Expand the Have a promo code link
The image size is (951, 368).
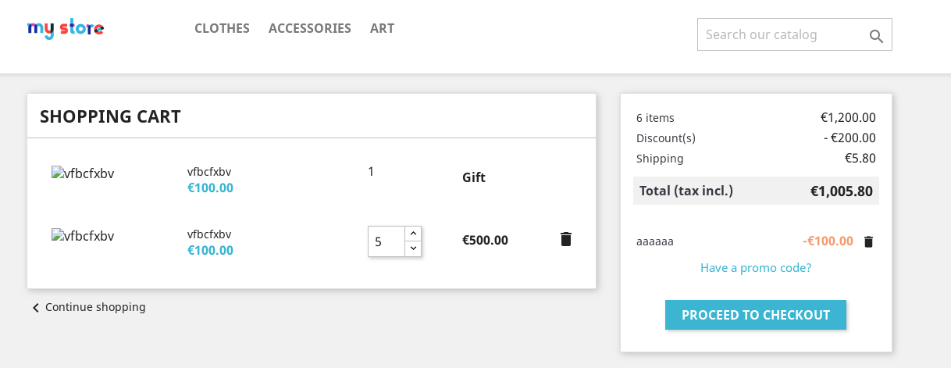[x=755, y=267]
